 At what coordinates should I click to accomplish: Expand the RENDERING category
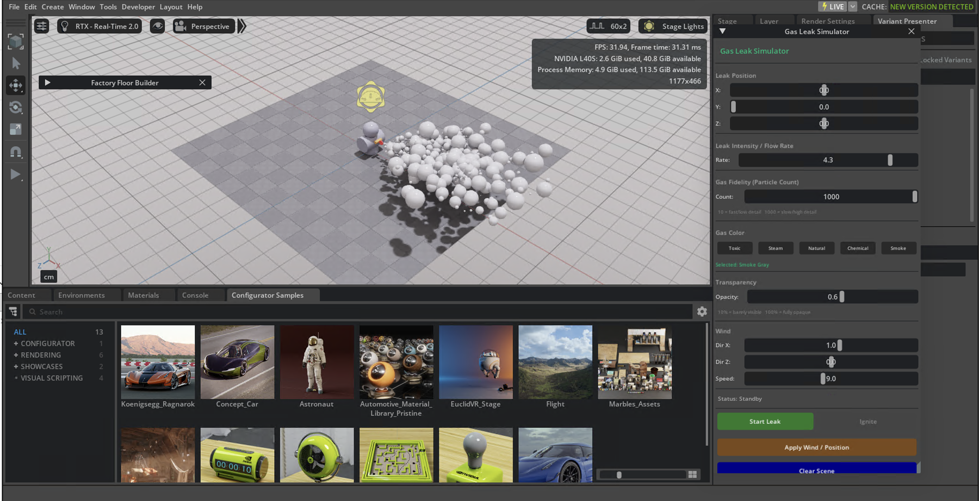(x=41, y=355)
